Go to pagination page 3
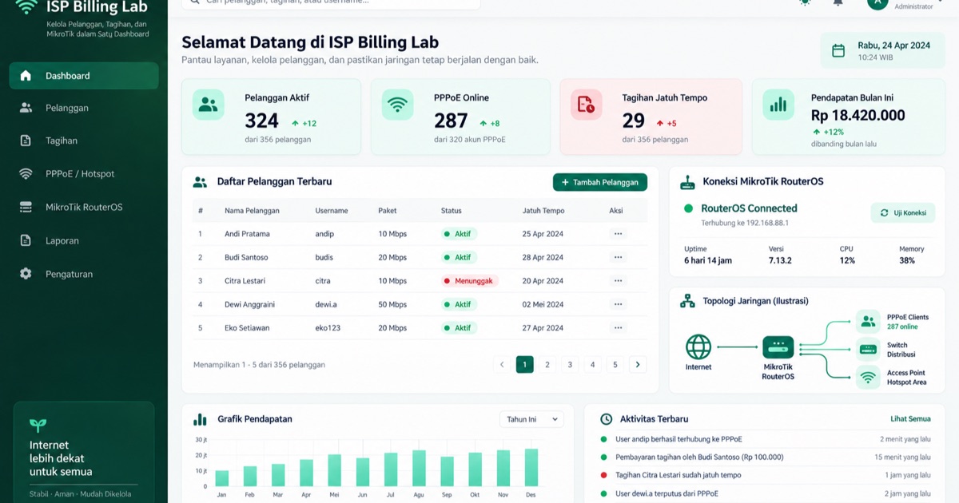Image resolution: width=959 pixels, height=503 pixels. pos(570,365)
